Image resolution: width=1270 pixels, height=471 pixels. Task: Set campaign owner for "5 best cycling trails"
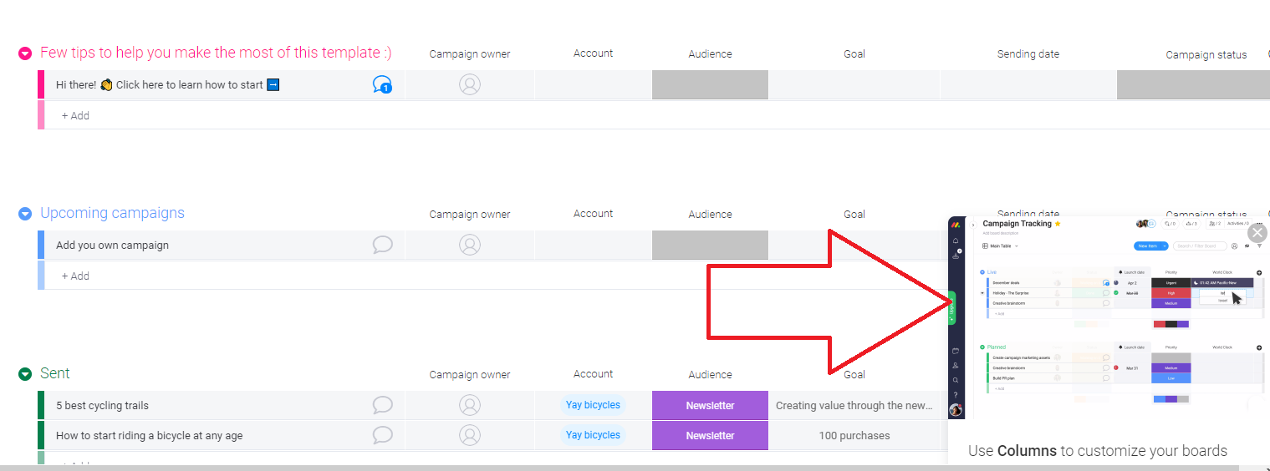click(x=470, y=405)
